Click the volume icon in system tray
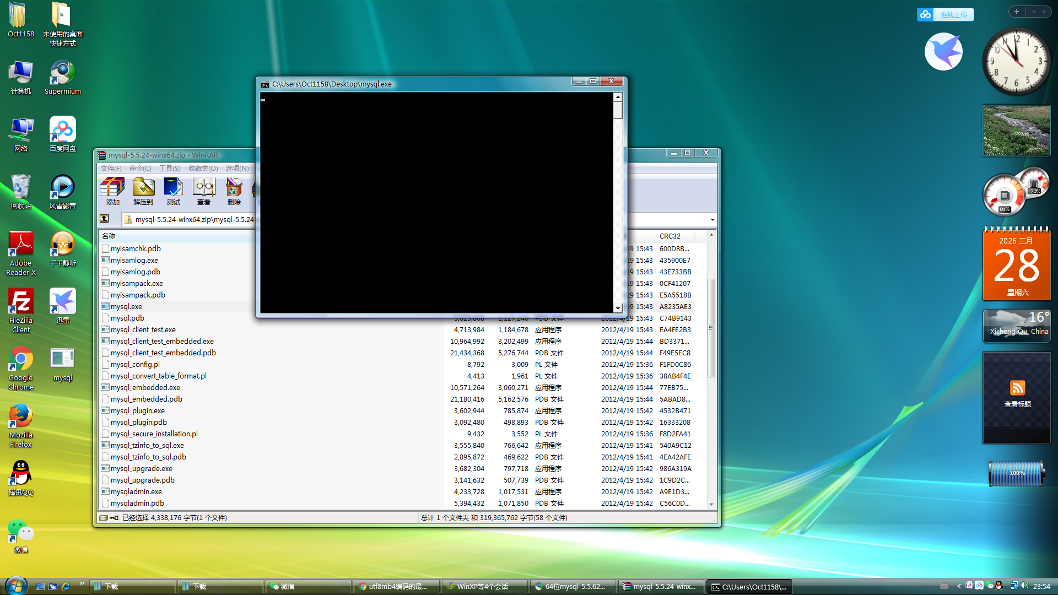The image size is (1058, 595). click(x=1024, y=586)
